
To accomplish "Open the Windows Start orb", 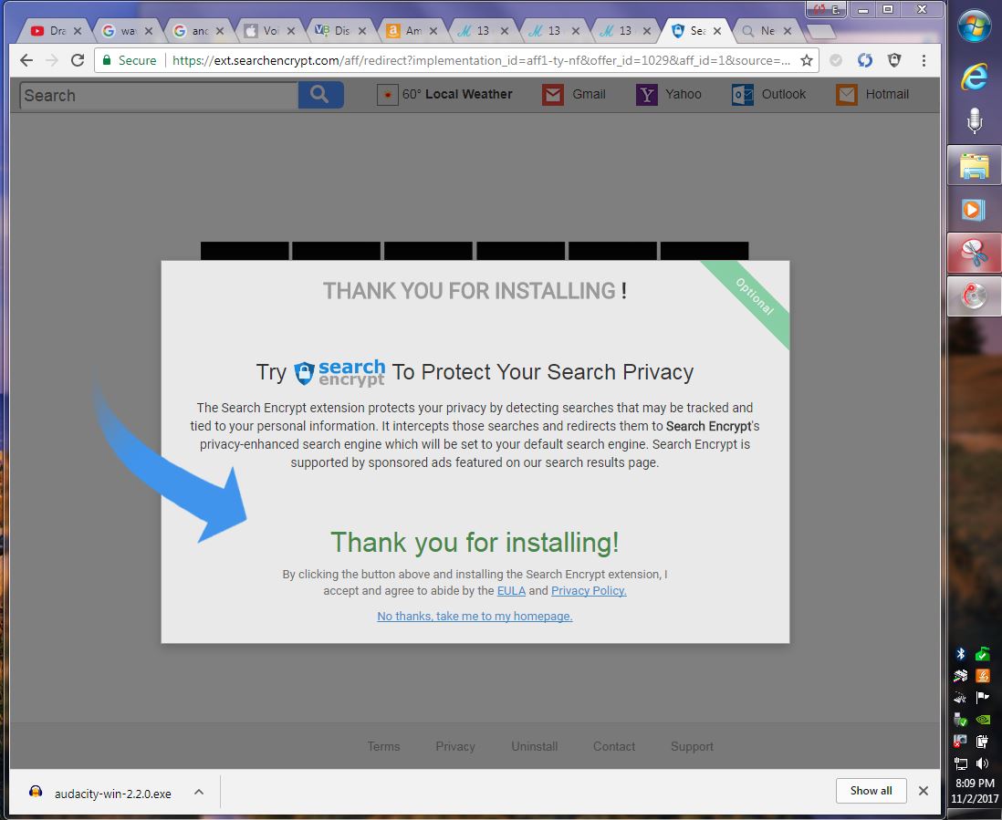I will (974, 26).
